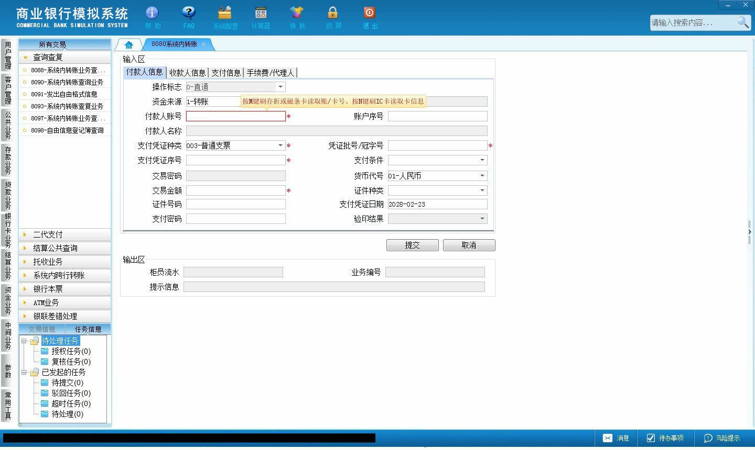Expand the 托收业务 section
Screen dimensions: 755x450
click(x=65, y=262)
